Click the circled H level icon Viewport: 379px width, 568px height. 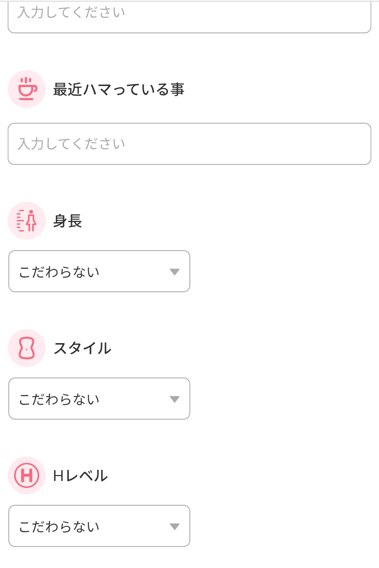tap(27, 475)
